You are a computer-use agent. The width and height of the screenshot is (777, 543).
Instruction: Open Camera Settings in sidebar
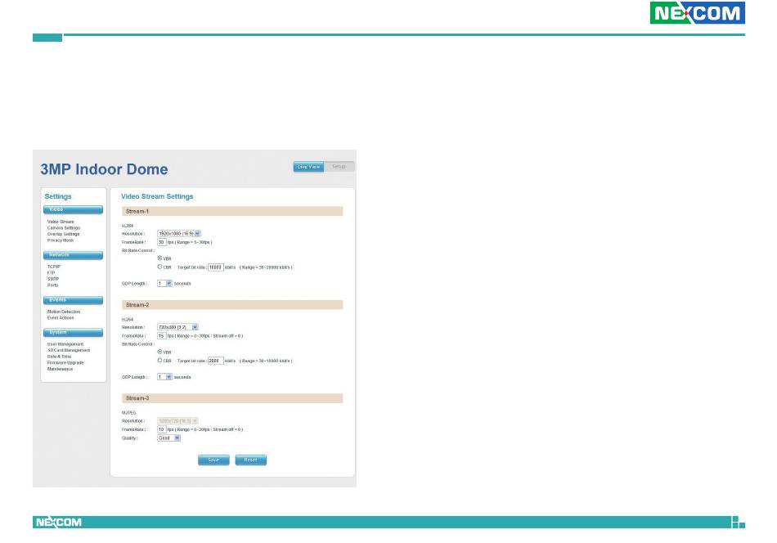click(x=64, y=228)
